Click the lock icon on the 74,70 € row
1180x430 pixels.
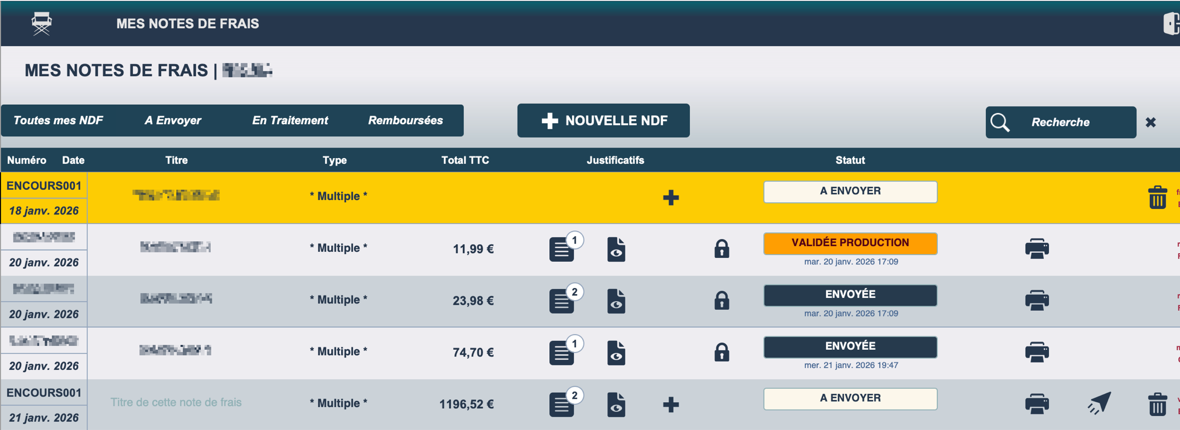click(x=722, y=353)
